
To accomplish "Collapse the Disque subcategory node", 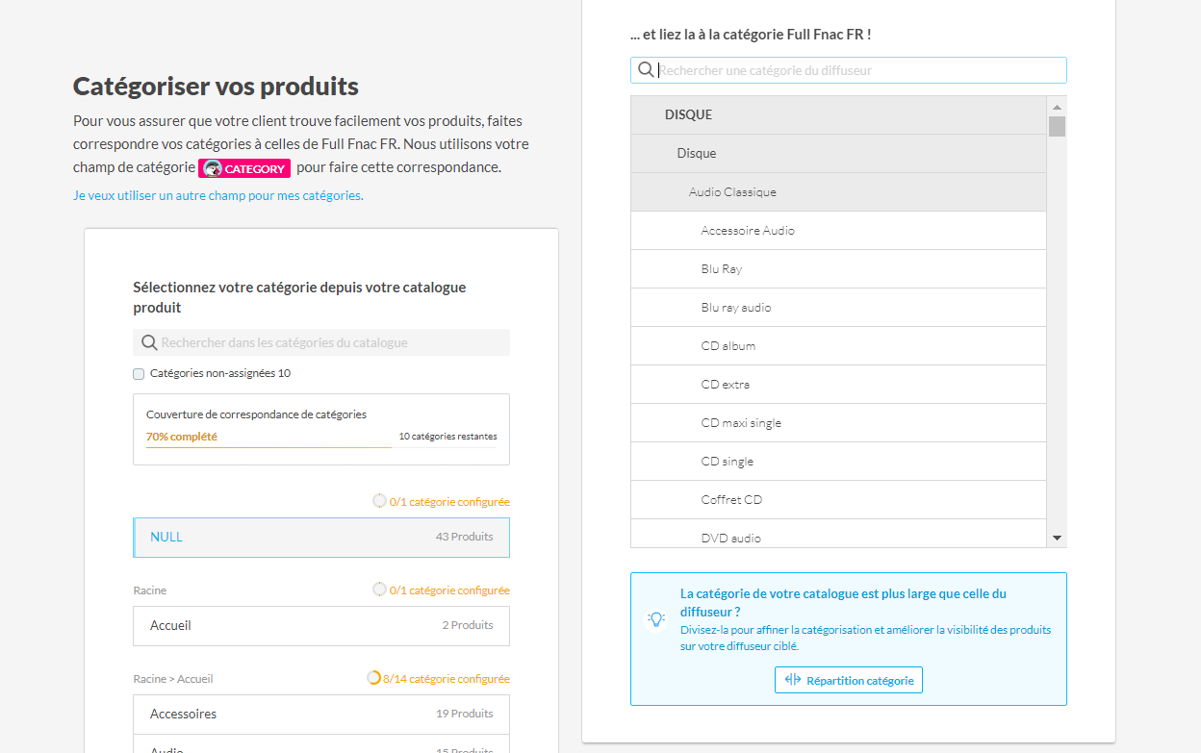I will pos(697,154).
